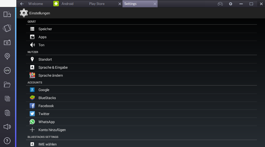
Task: Open the IME wählen setting
Action: (141, 144)
